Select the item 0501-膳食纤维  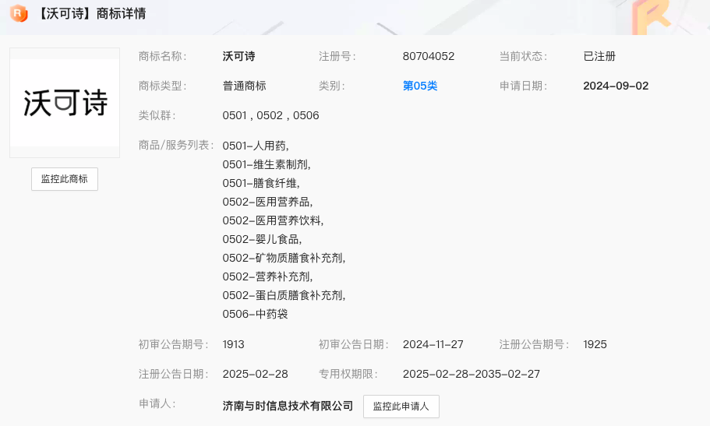coord(261,183)
